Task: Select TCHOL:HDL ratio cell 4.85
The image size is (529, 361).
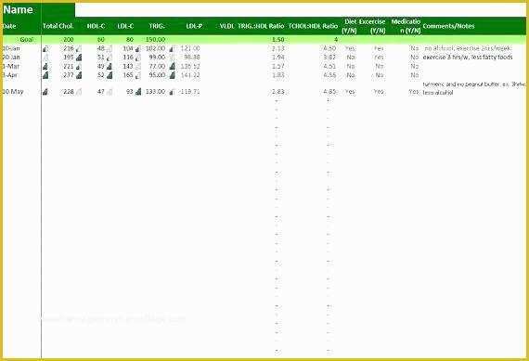Action: [329, 92]
